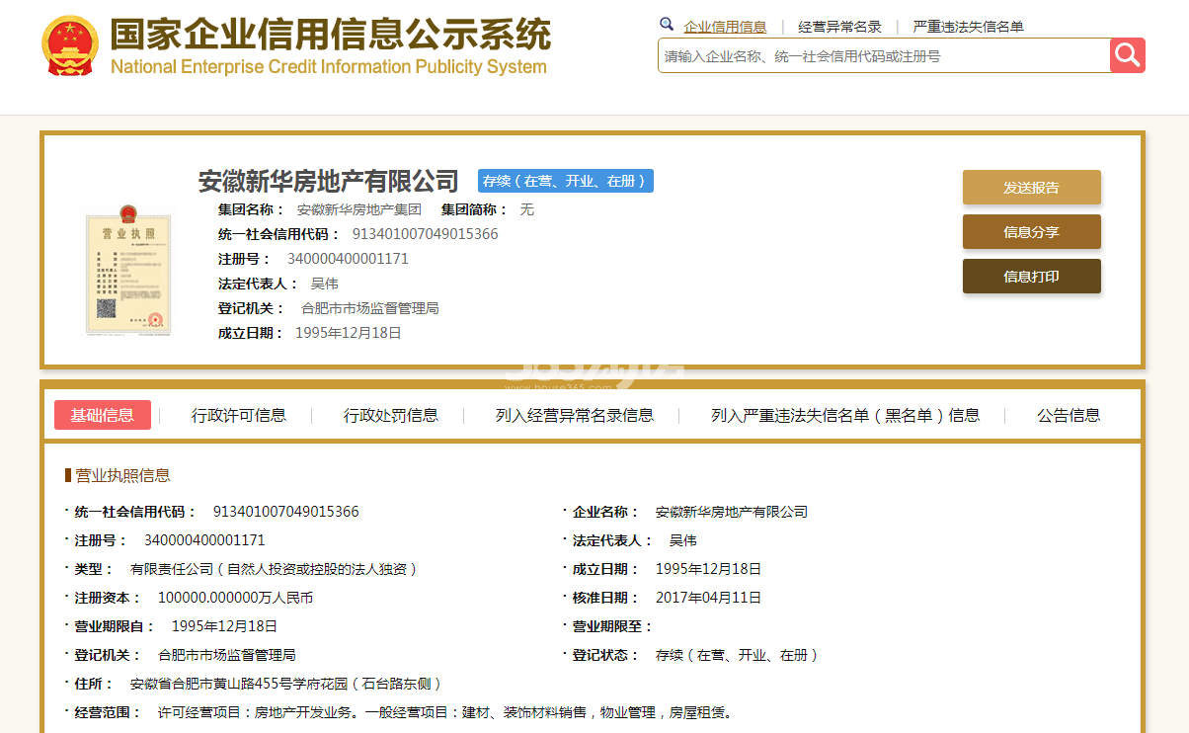Switch to the 基础信息 tab

click(103, 415)
